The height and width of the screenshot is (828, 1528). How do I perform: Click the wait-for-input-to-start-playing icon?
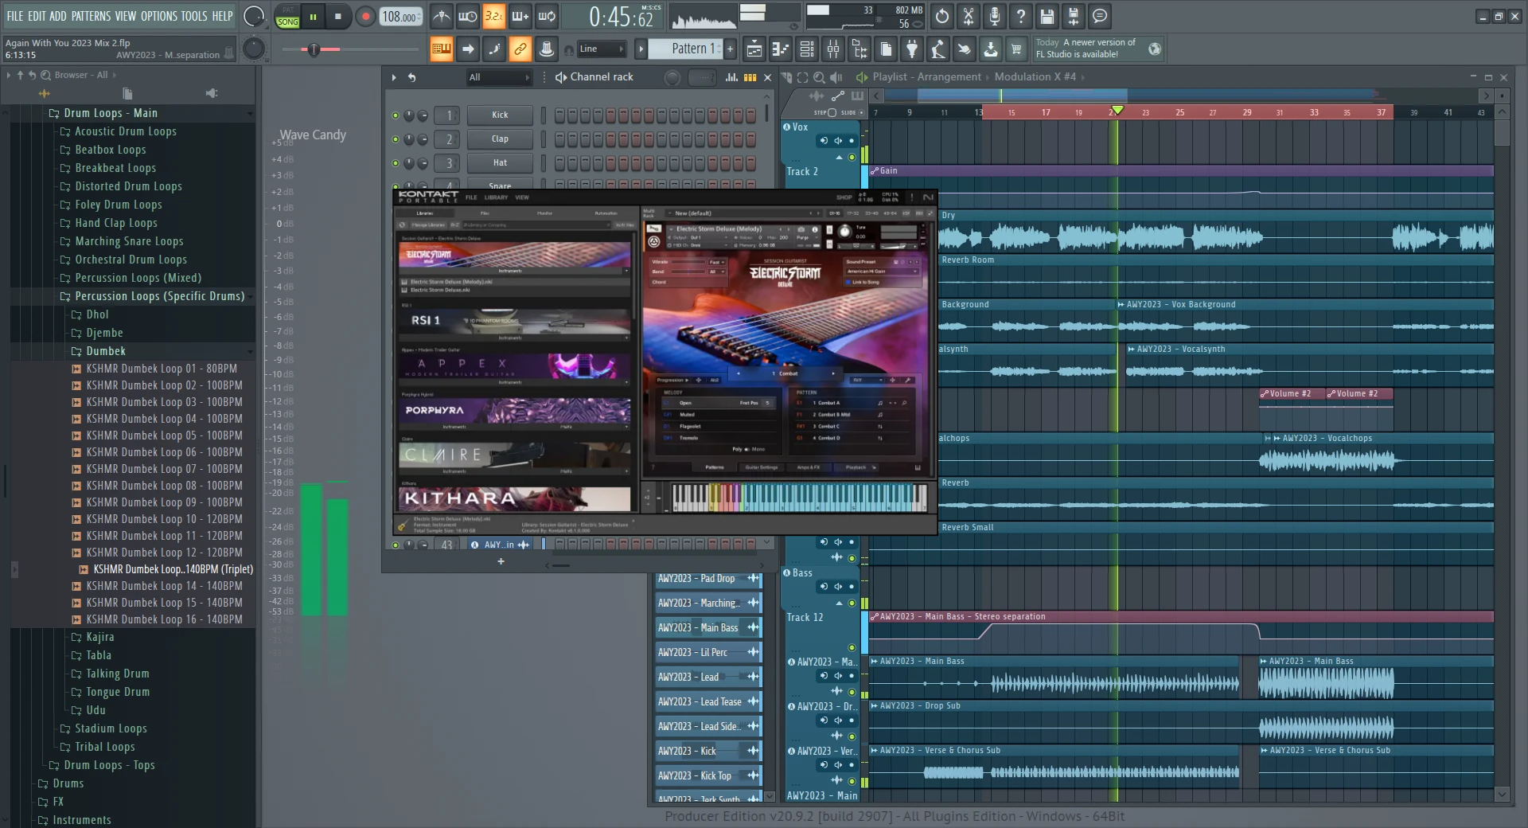pyautogui.click(x=468, y=16)
